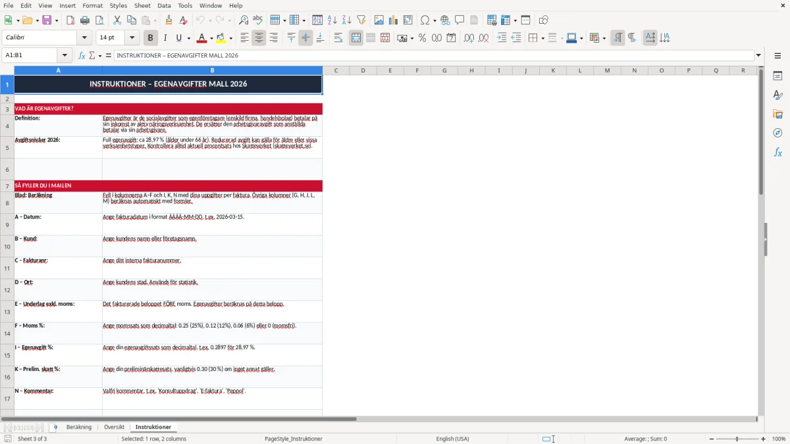
Task: Click the Add Decimal Place icon
Action: [469, 38]
